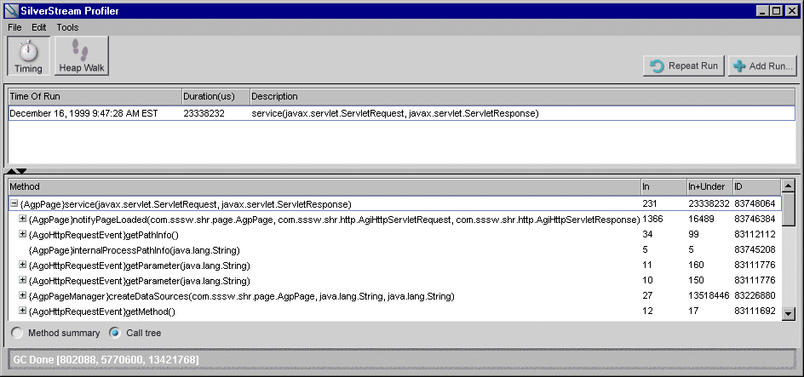The width and height of the screenshot is (804, 377).
Task: Click the Description column header
Action: tap(522, 96)
